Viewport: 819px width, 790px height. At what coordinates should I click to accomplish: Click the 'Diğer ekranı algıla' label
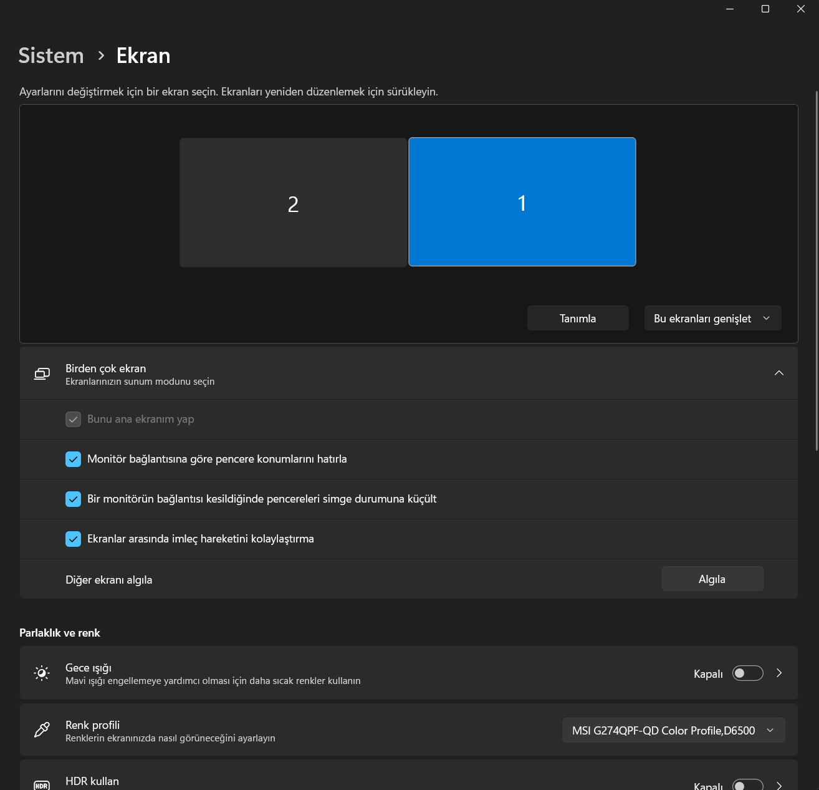point(109,580)
